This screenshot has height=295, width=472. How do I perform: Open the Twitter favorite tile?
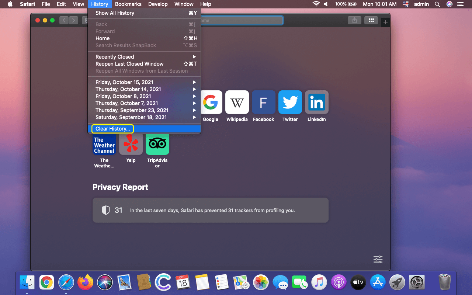[x=290, y=102]
